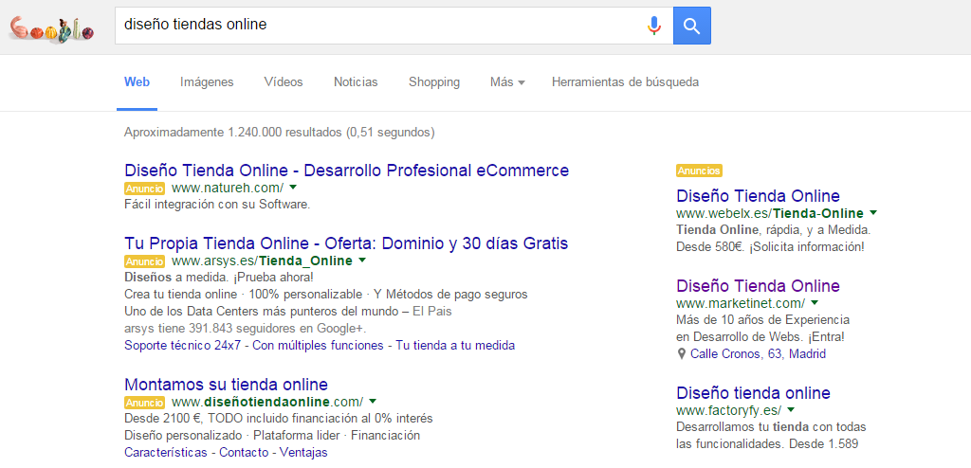Open the Imágenes tab
The height and width of the screenshot is (468, 971).
click(207, 81)
